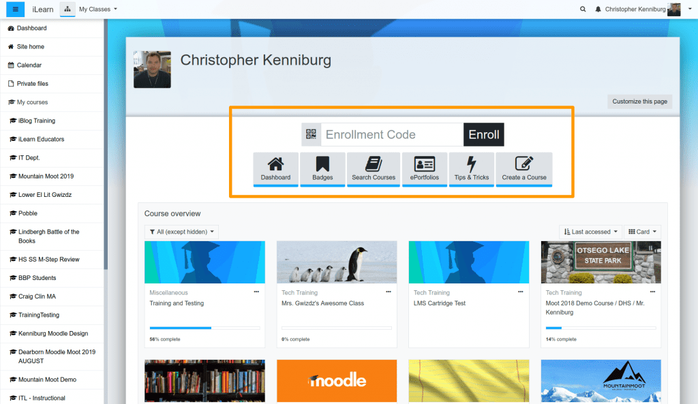Click the QR code scan icon
Viewport: 698px width, 404px height.
coord(311,134)
